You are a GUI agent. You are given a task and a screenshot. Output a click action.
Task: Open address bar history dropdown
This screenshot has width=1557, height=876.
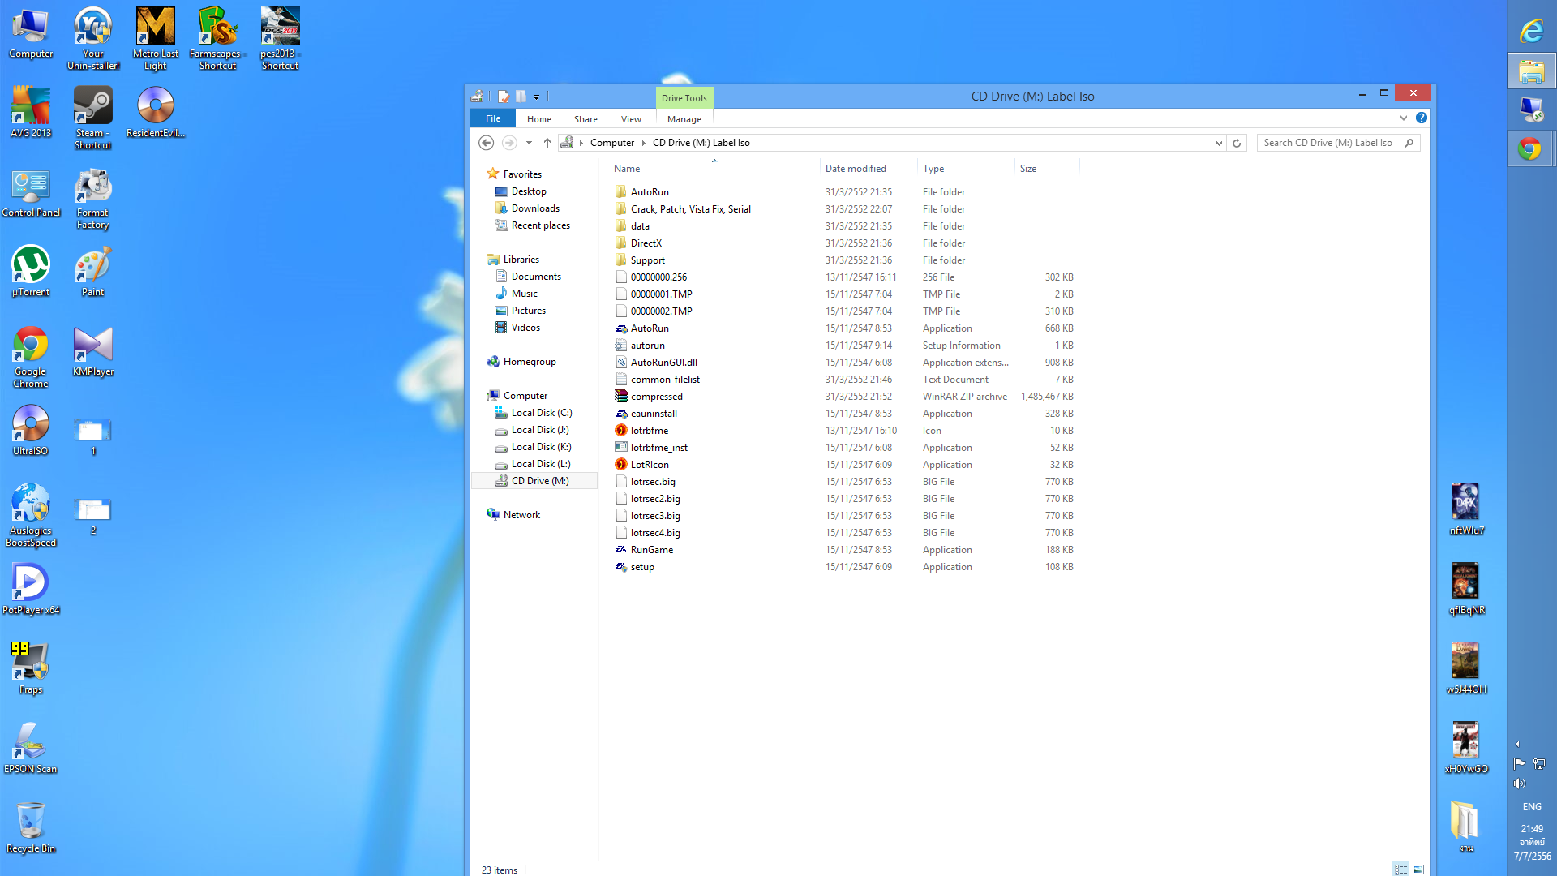pos(1219,143)
